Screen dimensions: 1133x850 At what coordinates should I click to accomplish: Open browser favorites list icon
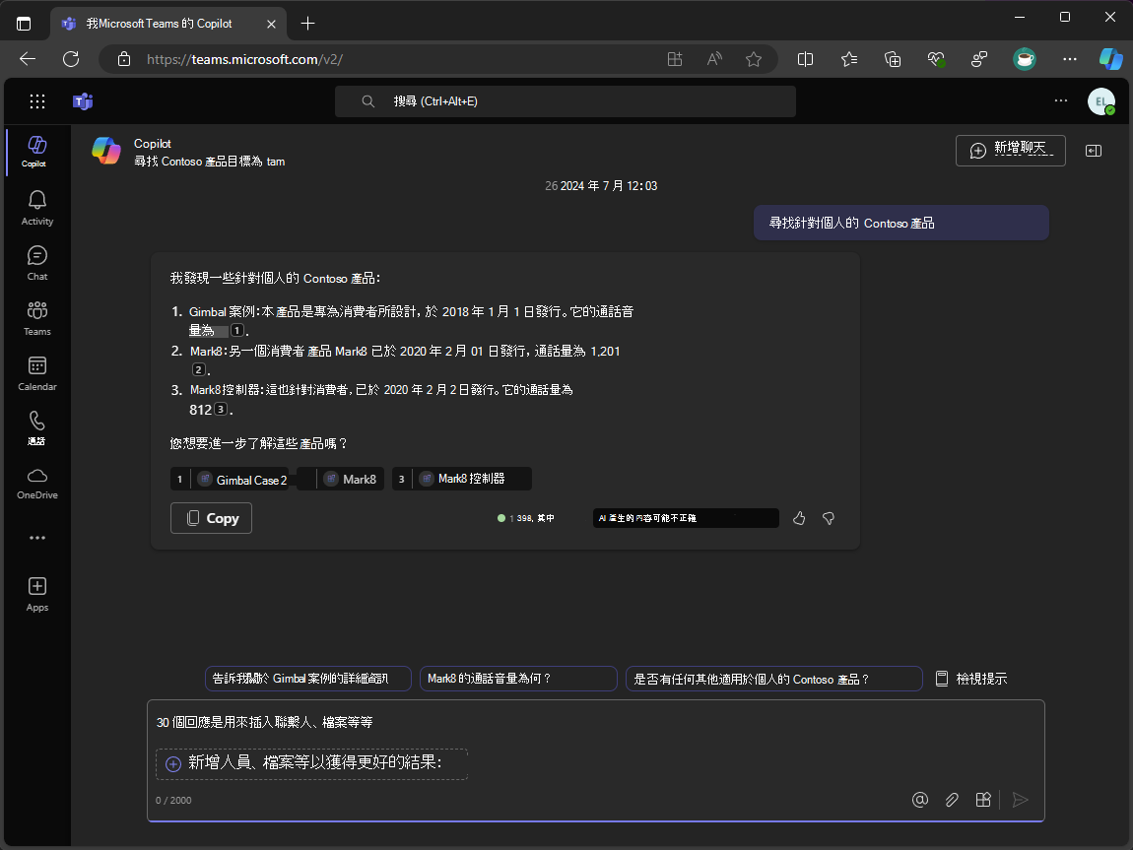(x=849, y=59)
